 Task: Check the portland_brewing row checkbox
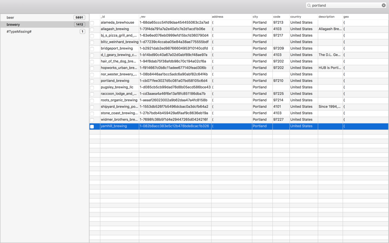pos(92,81)
